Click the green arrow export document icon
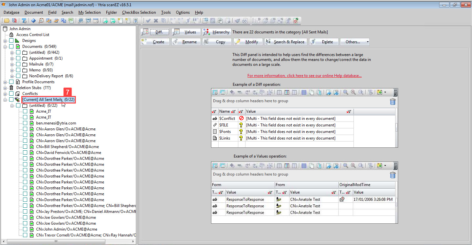The height and width of the screenshot is (245, 472). tap(105, 21)
